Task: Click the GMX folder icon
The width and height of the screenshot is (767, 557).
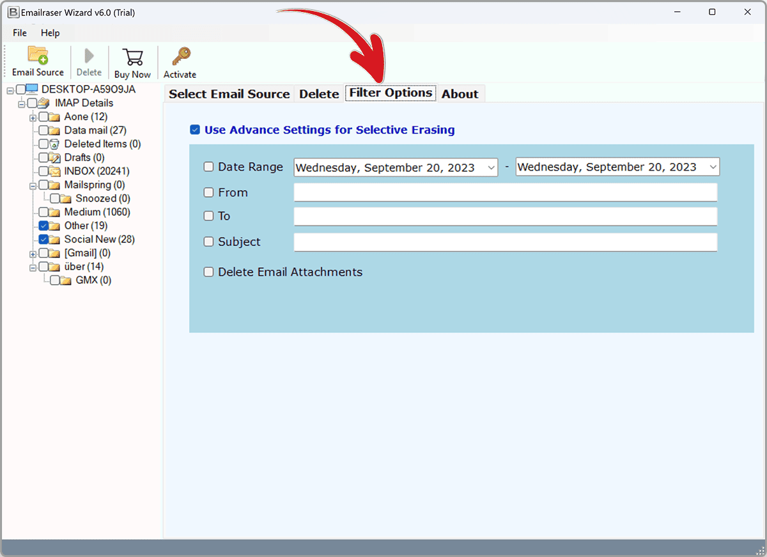Action: (66, 280)
